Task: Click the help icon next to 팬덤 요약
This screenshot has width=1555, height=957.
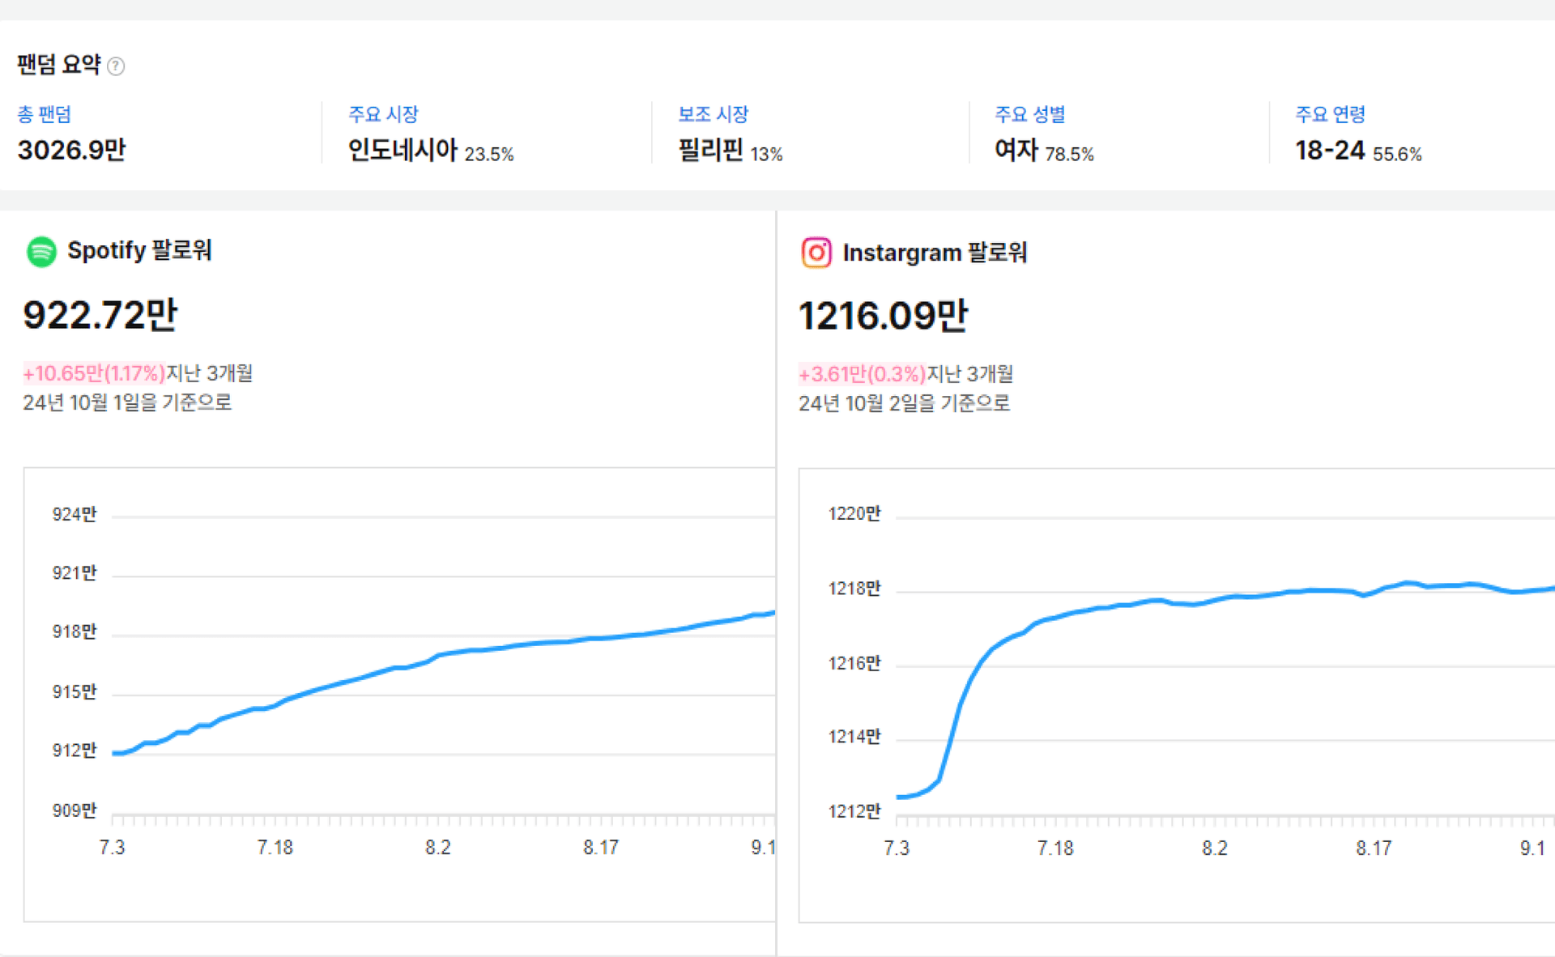Action: point(116,66)
